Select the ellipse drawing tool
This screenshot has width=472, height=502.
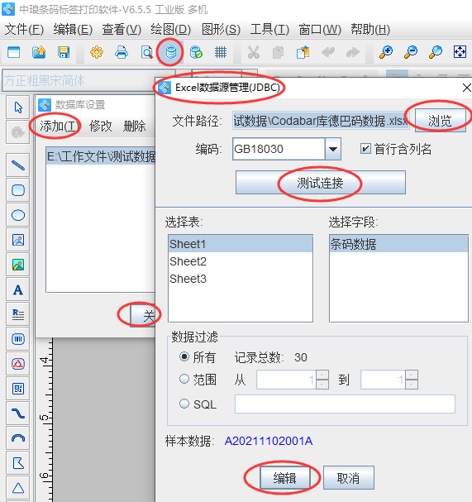coord(18,215)
